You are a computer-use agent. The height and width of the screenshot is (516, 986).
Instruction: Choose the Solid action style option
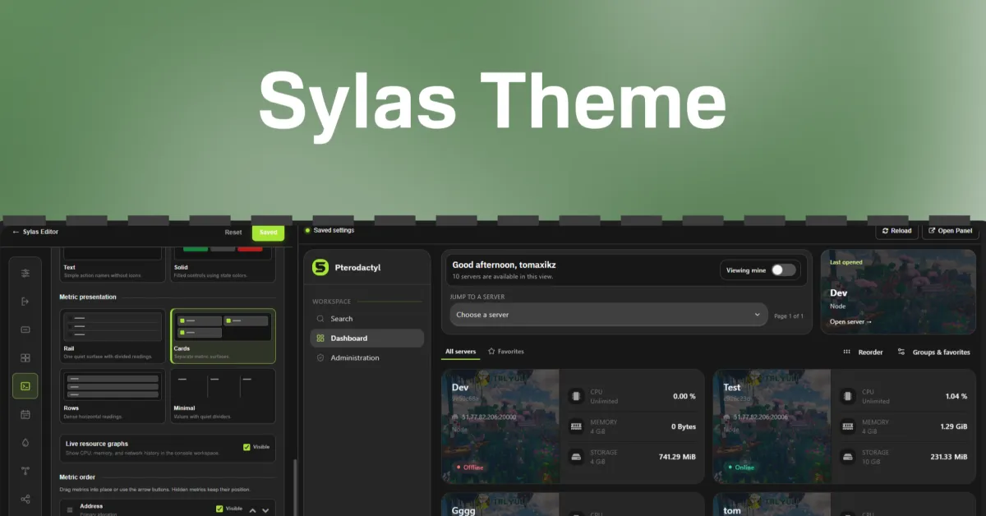(x=223, y=264)
